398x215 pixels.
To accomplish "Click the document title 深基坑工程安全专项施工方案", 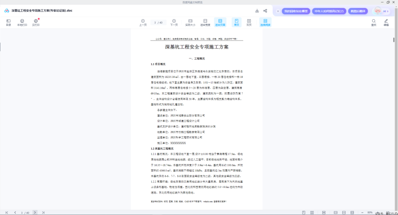I will [197, 47].
